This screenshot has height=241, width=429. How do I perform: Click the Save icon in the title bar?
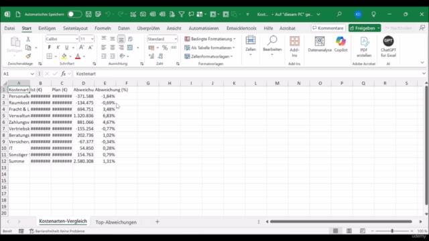[x=88, y=14]
